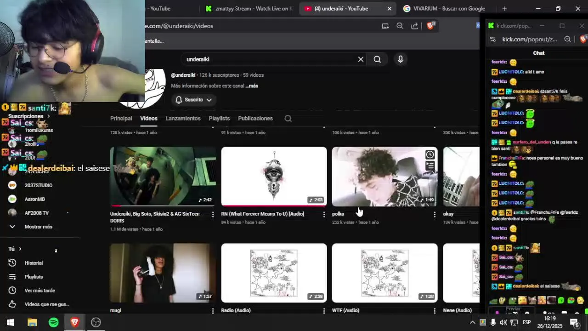Expand channel info with ...más
Viewport: 588px width, 331px height.
tap(252, 86)
